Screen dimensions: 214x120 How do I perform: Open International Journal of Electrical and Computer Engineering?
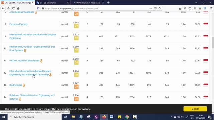tap(33, 36)
